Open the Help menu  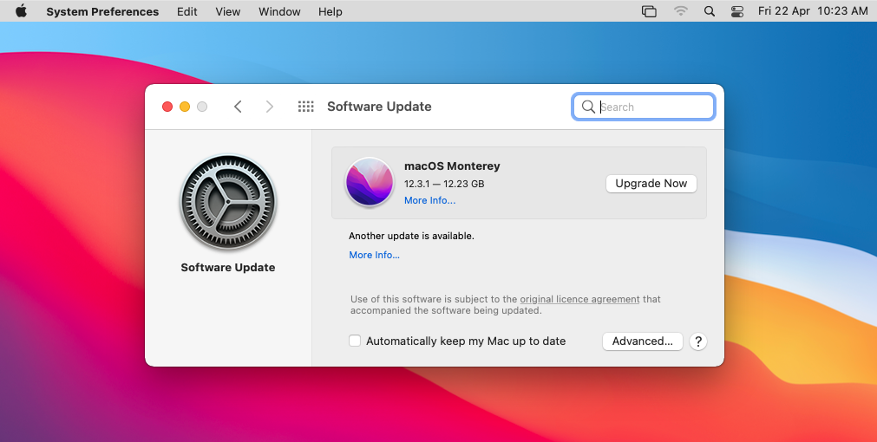coord(330,12)
